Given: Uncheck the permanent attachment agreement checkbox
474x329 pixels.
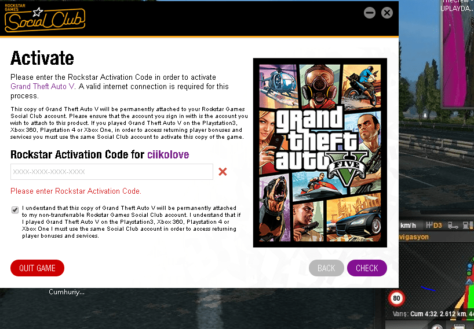Looking at the screenshot, I should (15, 210).
